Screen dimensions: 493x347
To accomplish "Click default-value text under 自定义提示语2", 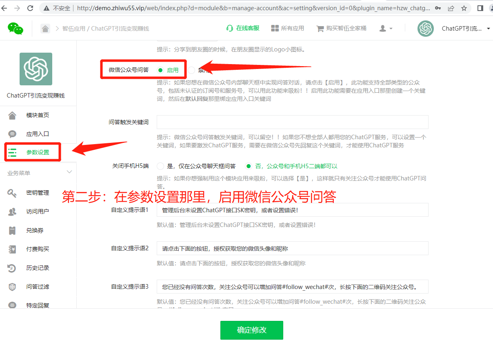I will tap(231, 263).
